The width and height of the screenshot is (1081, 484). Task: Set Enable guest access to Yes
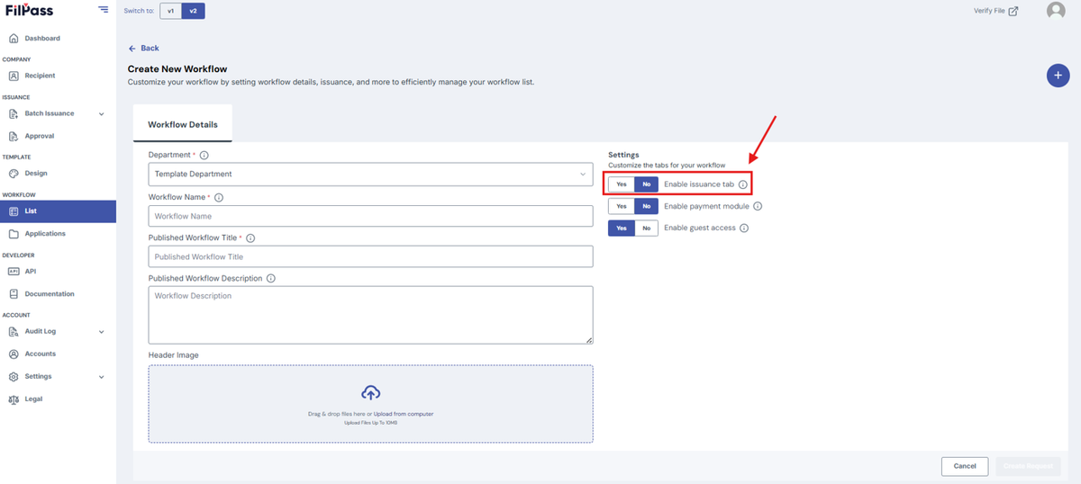[x=621, y=229]
